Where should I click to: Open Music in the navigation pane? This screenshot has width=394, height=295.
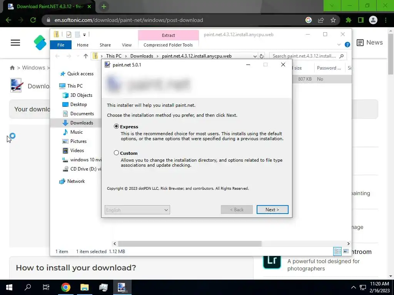click(73, 132)
